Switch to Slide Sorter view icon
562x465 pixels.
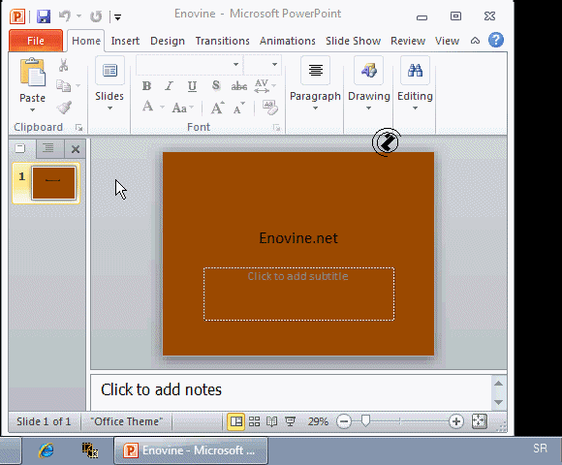tap(254, 421)
